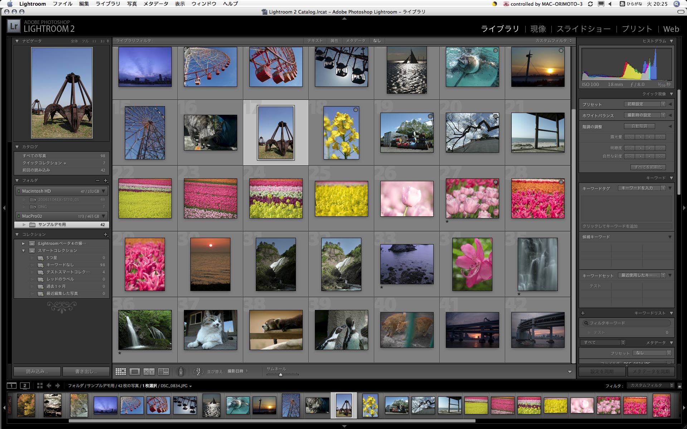
Task: Click the plus icon next to コレクション
Action: [106, 235]
